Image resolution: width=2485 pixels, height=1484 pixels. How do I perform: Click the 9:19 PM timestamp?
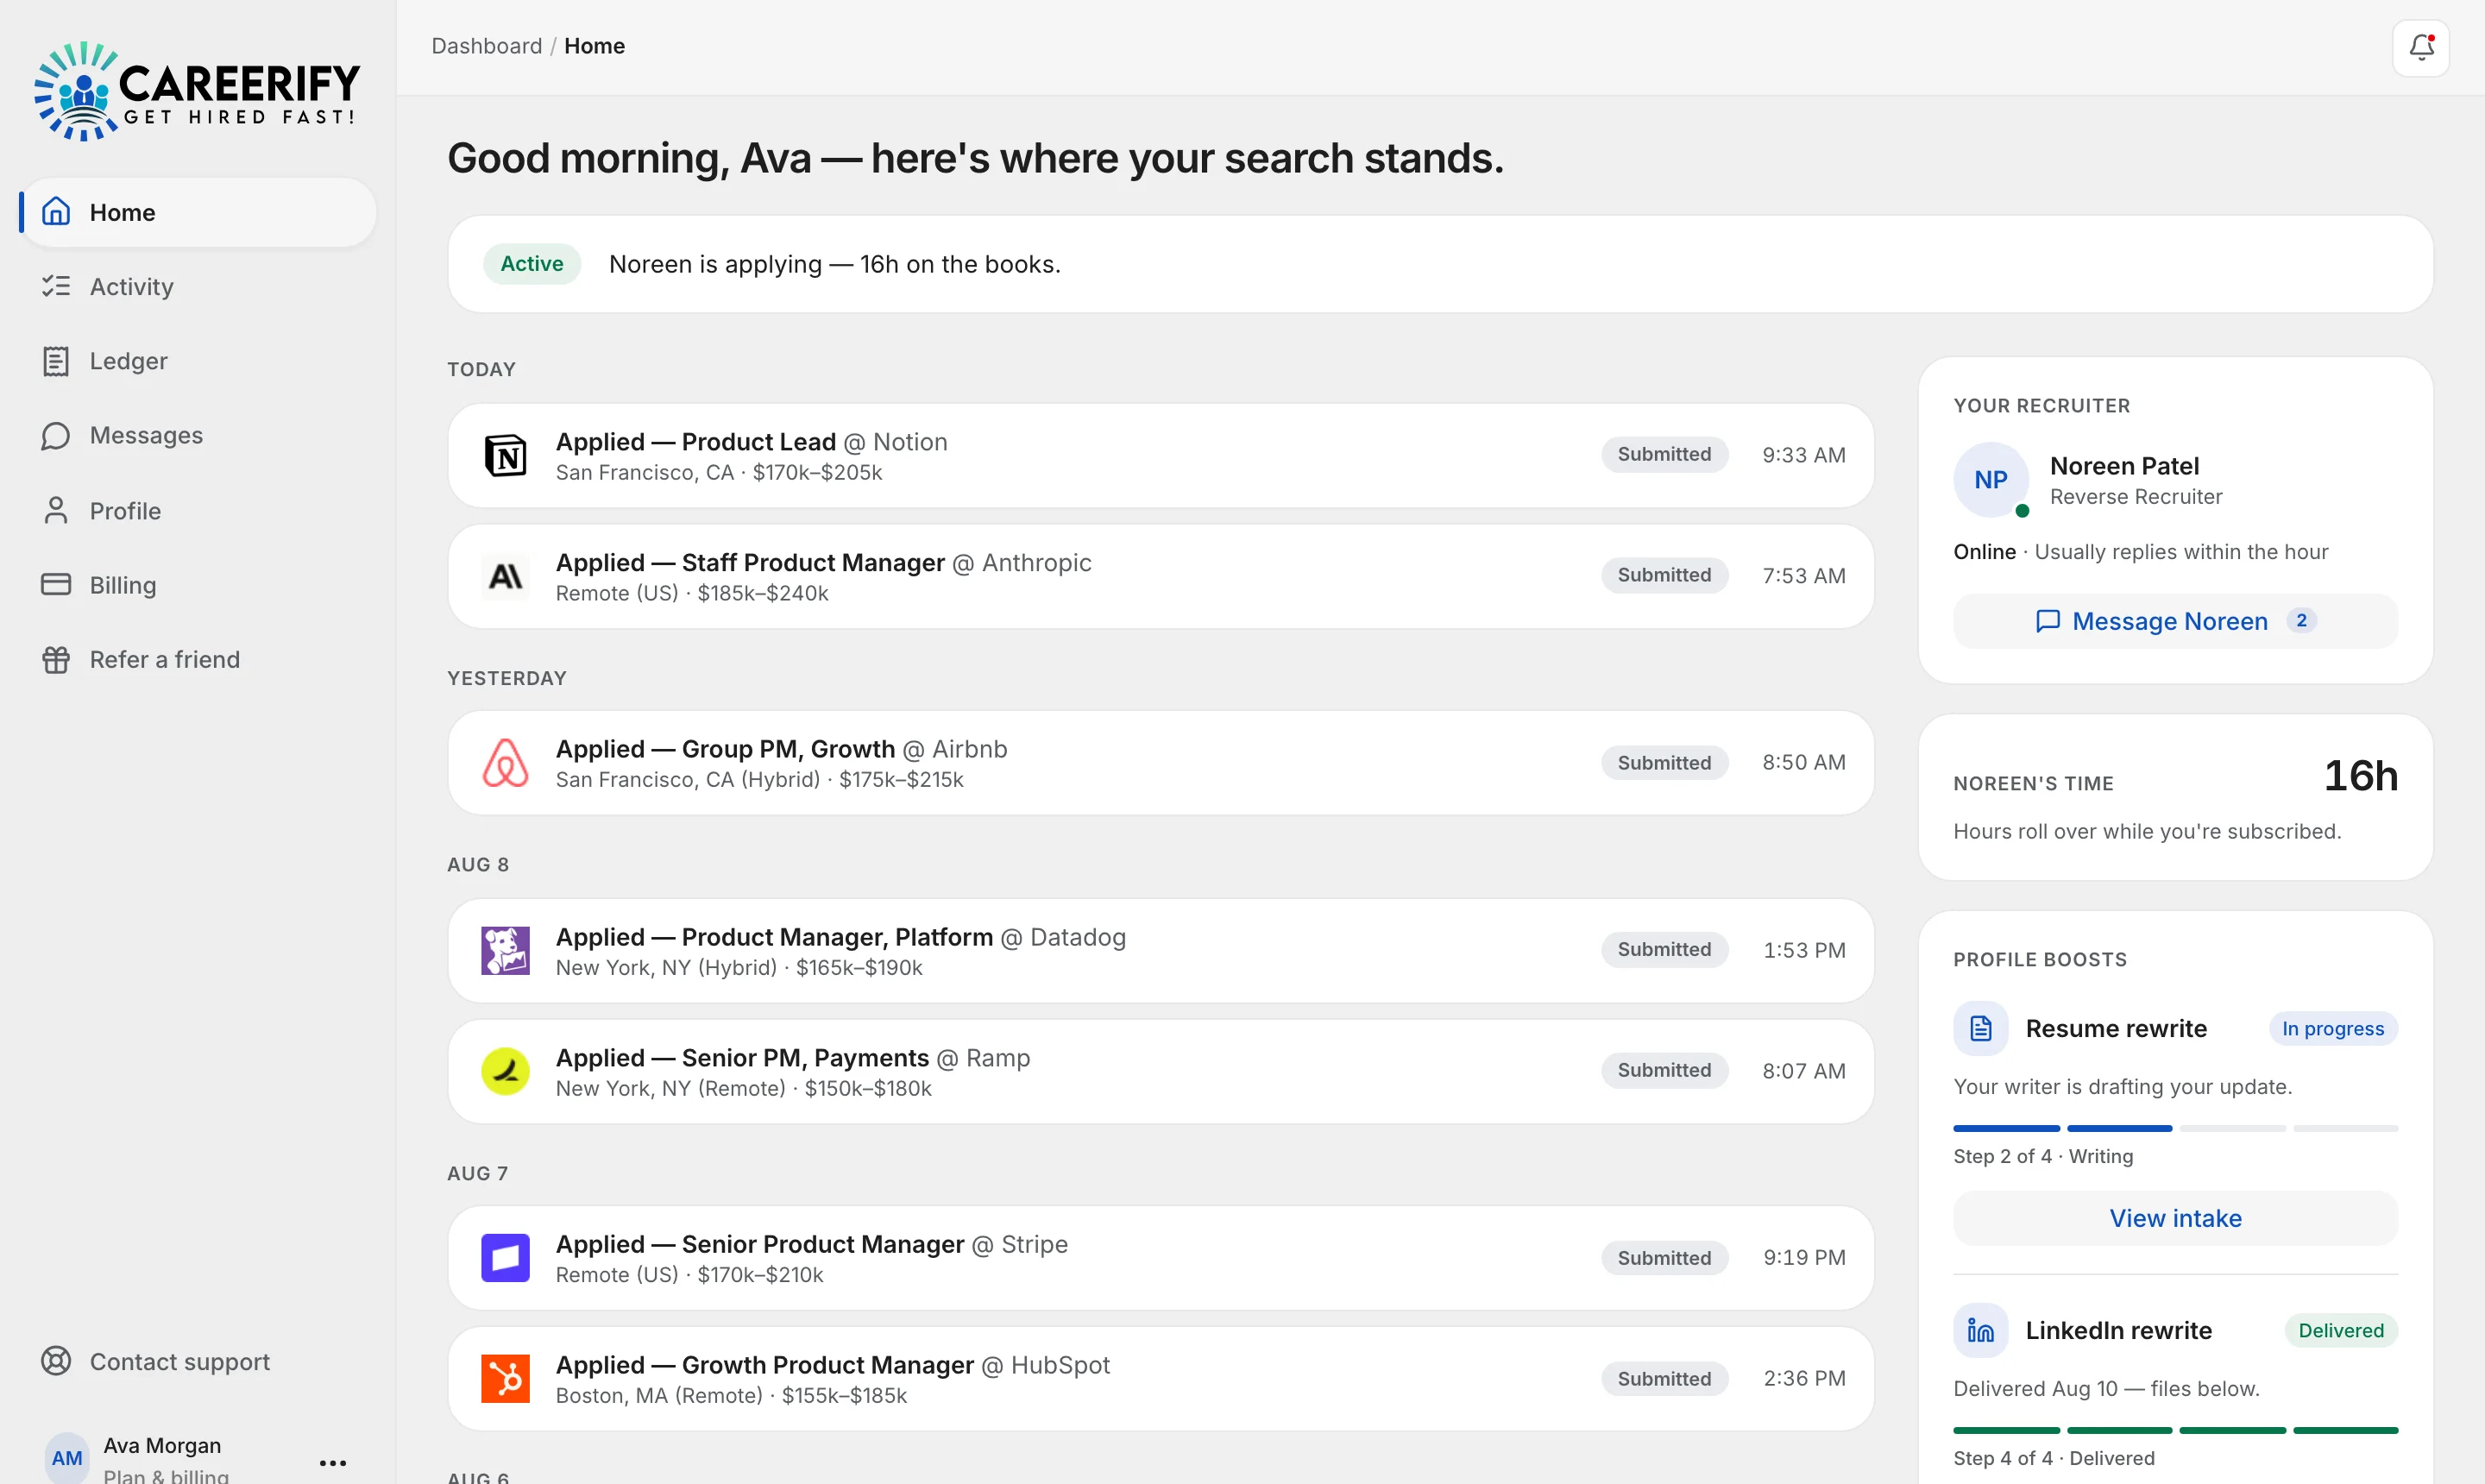click(1804, 1258)
